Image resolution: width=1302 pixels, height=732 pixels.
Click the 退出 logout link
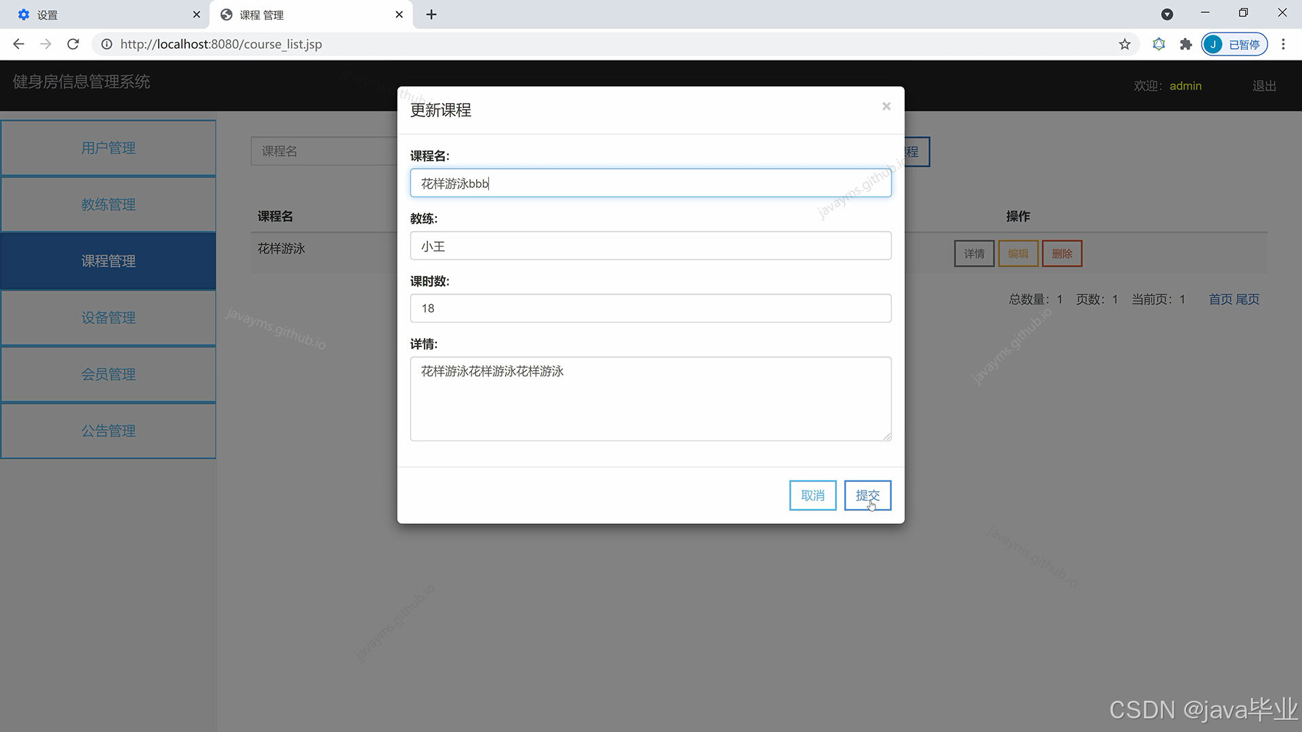(1264, 86)
